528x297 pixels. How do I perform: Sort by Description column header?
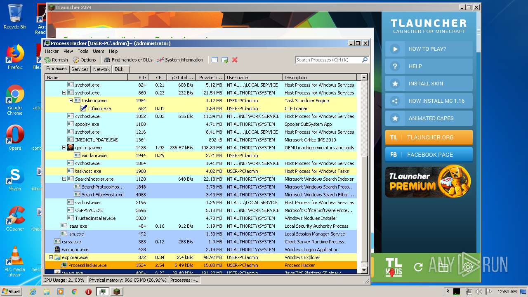pyautogui.click(x=320, y=78)
